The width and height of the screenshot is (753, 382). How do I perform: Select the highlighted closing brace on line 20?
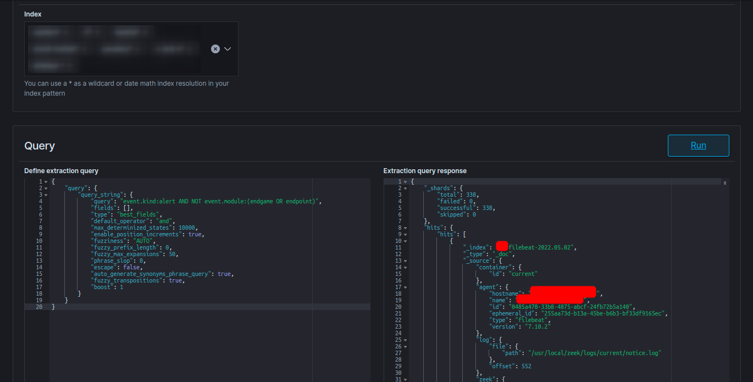point(53,306)
